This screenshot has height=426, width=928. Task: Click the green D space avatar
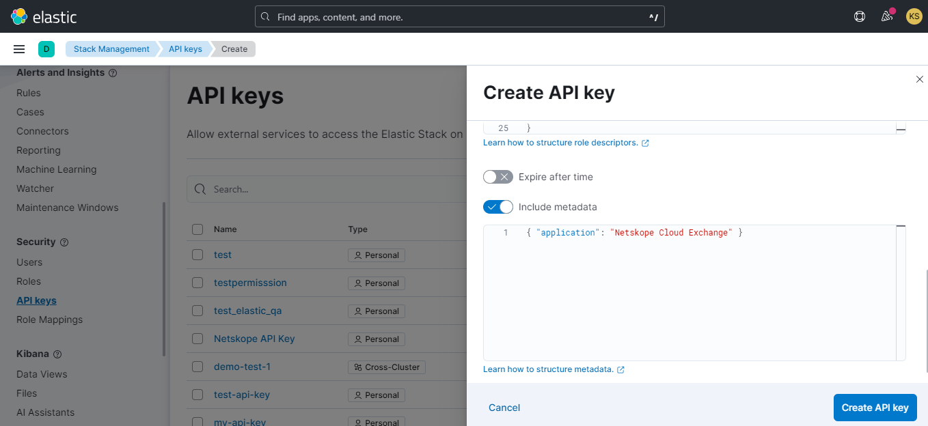(46, 49)
